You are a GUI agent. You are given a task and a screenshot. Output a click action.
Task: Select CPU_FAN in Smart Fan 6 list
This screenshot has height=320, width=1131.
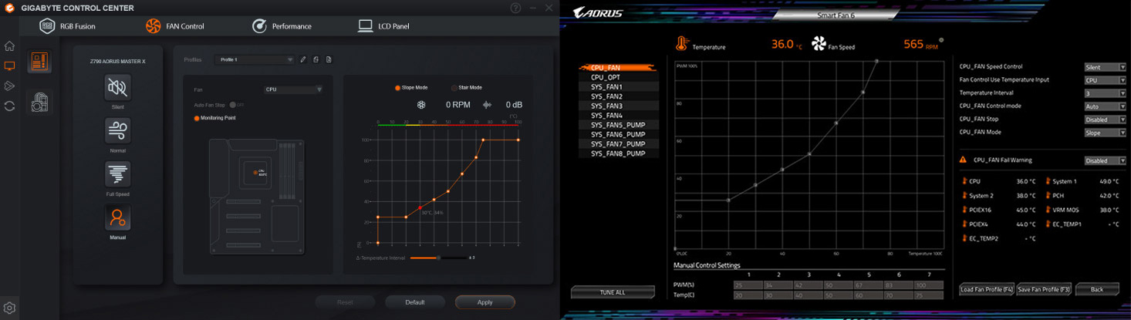[x=619, y=68]
